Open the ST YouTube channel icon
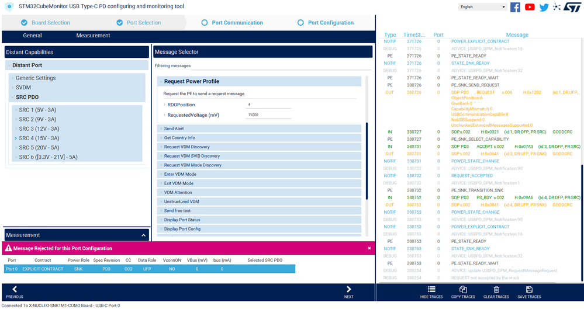This screenshot has width=584, height=309. click(530, 7)
